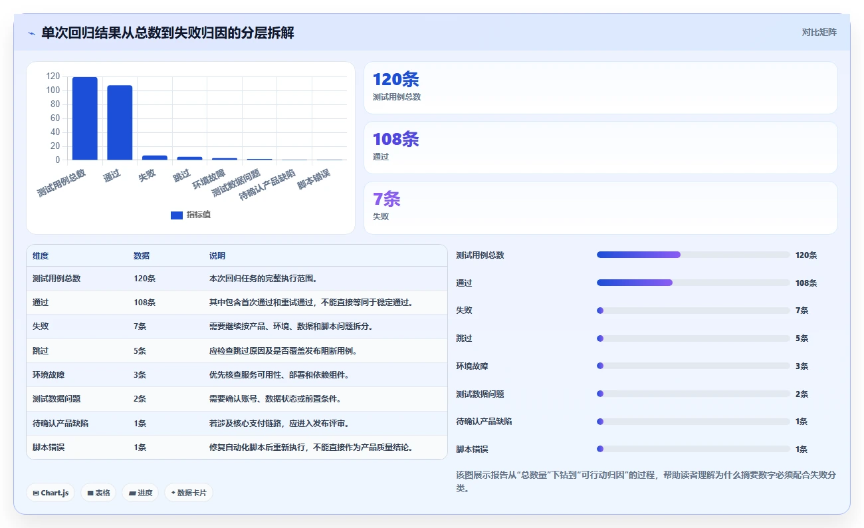864x528 pixels.
Task: Click the 失败 progress bar
Action: pos(693,311)
